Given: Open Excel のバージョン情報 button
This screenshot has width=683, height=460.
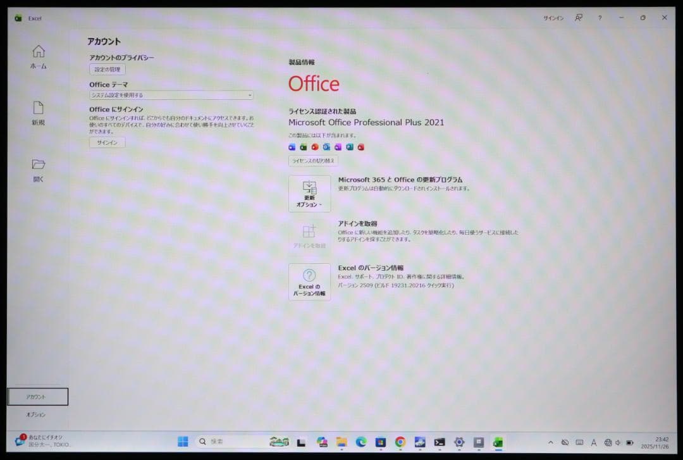Looking at the screenshot, I should click(309, 282).
